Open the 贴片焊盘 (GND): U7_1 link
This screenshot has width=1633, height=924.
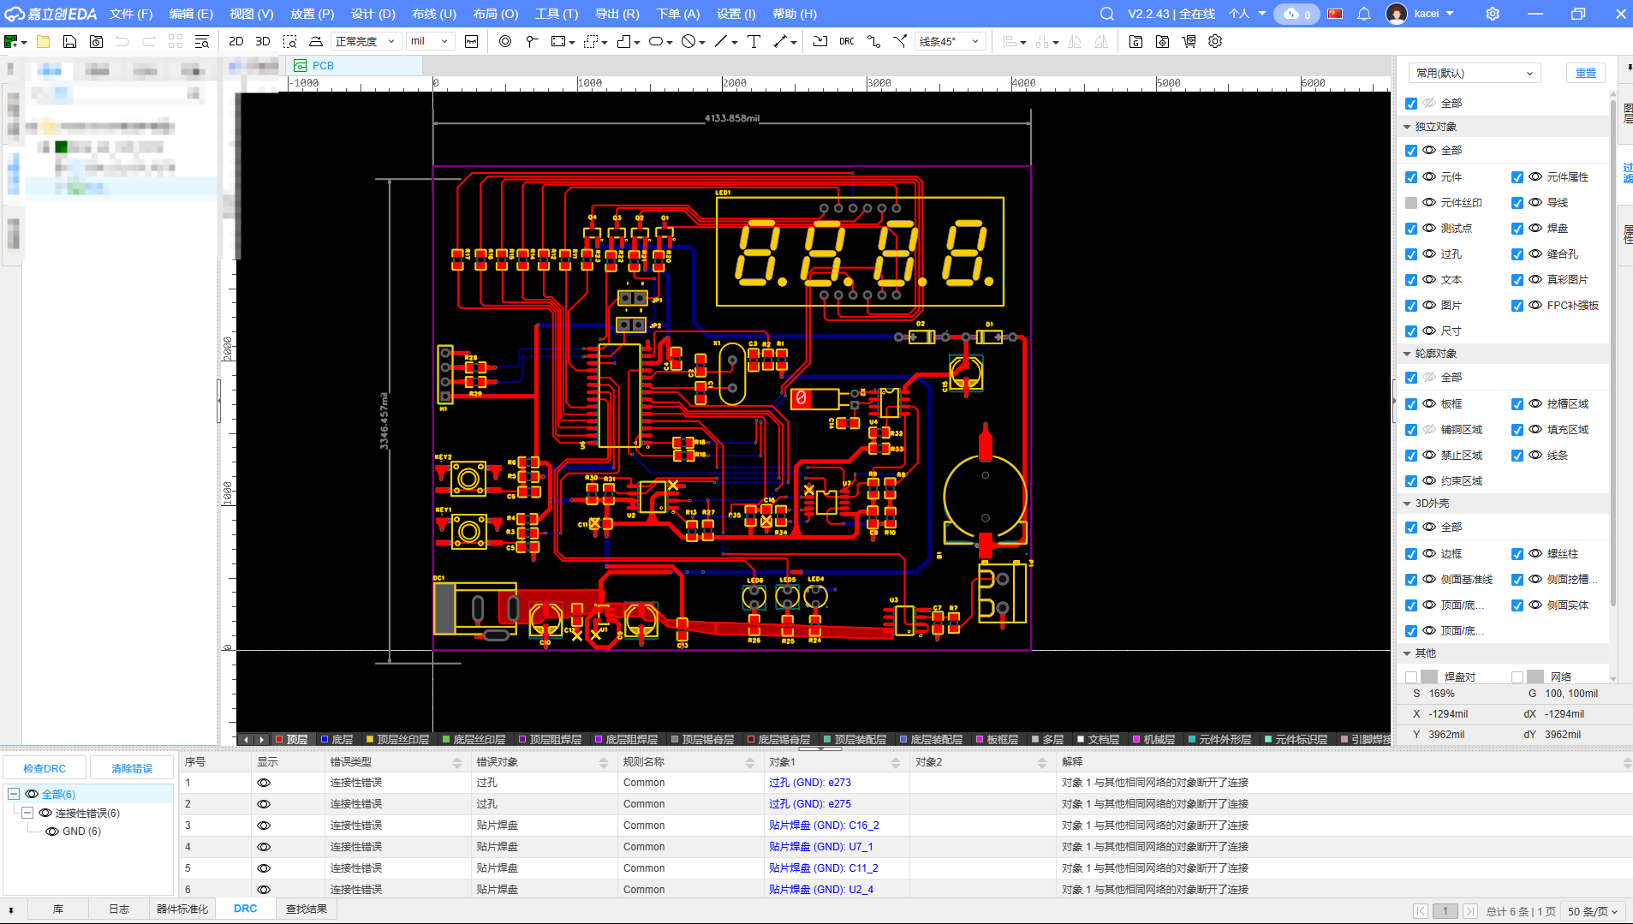(820, 847)
